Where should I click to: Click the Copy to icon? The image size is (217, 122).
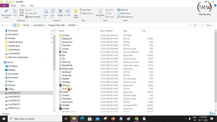click(x=53, y=12)
